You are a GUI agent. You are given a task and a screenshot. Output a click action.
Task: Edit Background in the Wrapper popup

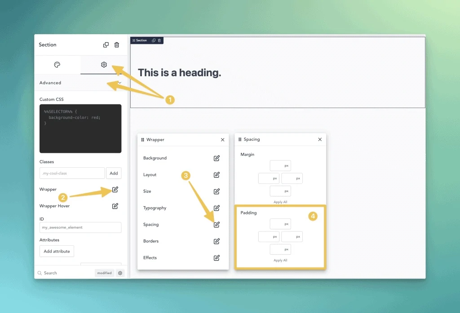coord(217,158)
